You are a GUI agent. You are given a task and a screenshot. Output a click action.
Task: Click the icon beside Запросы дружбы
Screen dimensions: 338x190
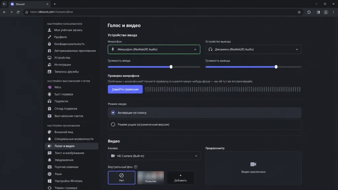click(50, 72)
